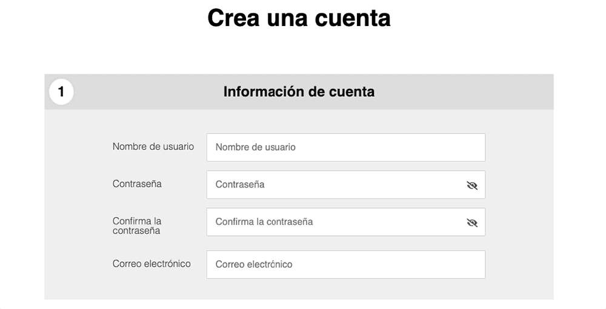Click the "Información de cuenta" section heading
Image resolution: width=606 pixels, height=309 pixels.
point(299,92)
